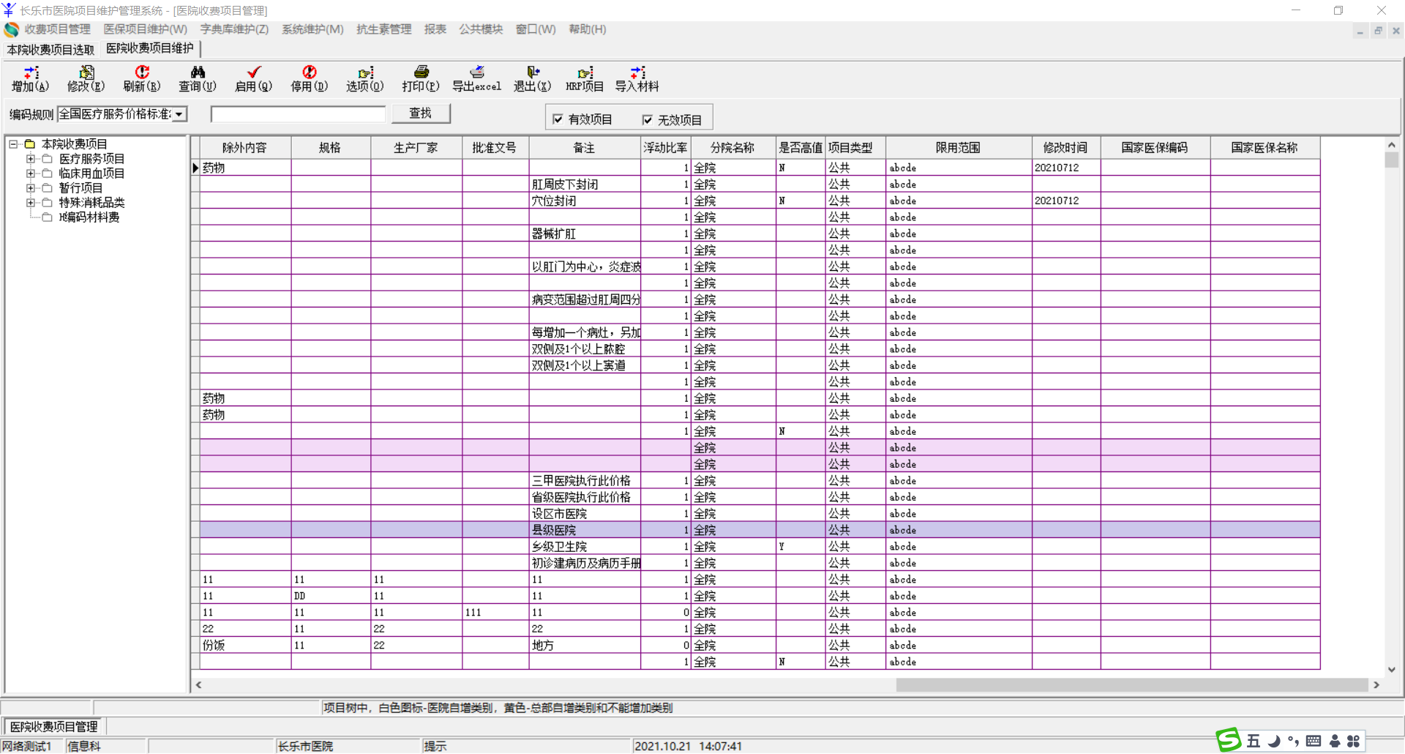Open the 报表 menu
Viewport: 1405px width, 754px height.
(x=435, y=29)
